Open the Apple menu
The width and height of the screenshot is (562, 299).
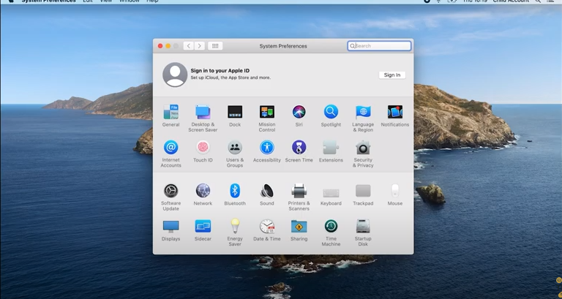click(11, 1)
